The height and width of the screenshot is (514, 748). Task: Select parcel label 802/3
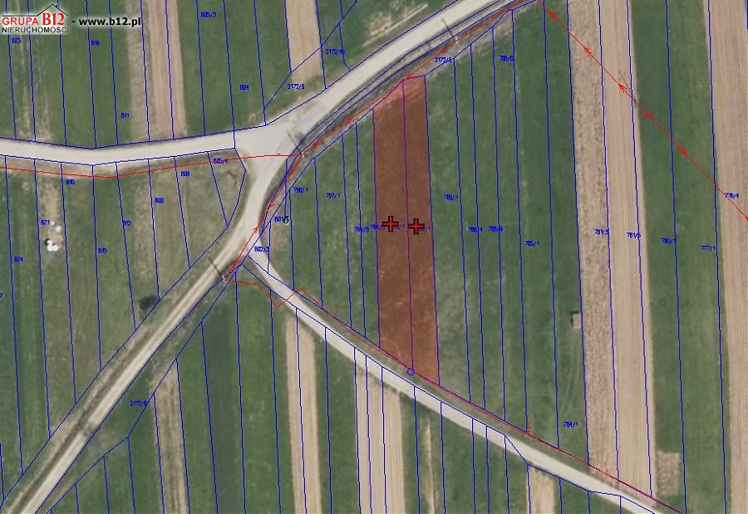tap(262, 249)
